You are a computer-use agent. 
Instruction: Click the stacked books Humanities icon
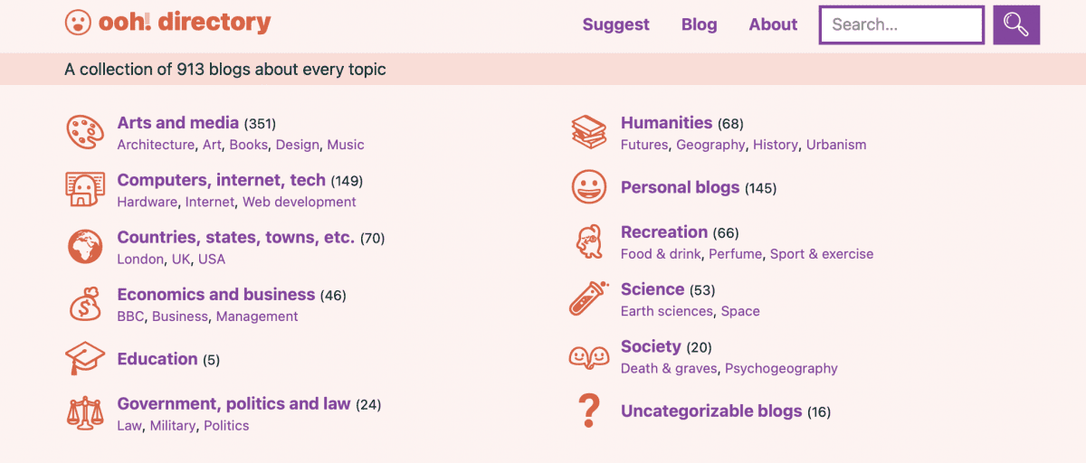(x=589, y=132)
